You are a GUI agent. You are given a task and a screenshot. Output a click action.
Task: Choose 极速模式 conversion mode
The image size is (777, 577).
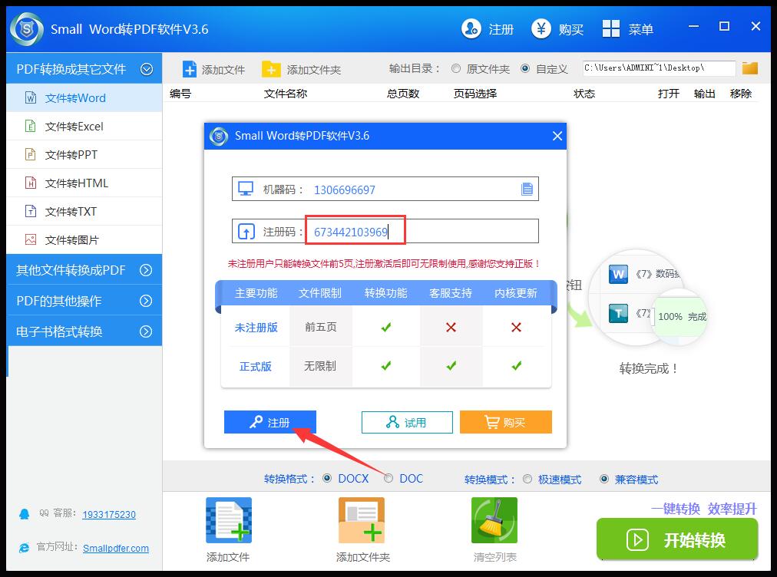click(x=527, y=480)
